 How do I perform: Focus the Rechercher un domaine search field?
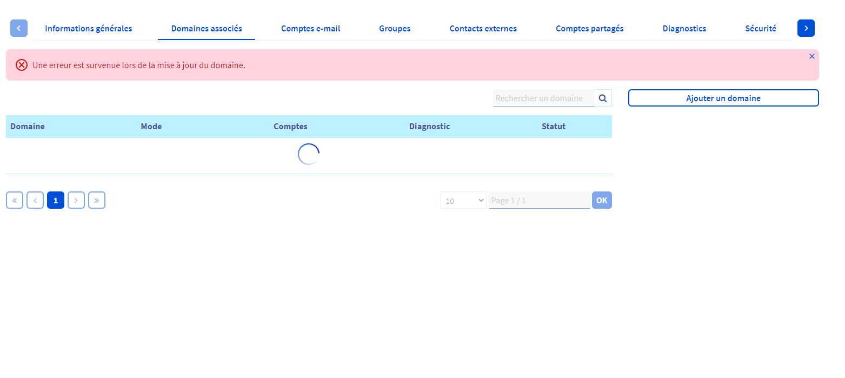tap(543, 98)
